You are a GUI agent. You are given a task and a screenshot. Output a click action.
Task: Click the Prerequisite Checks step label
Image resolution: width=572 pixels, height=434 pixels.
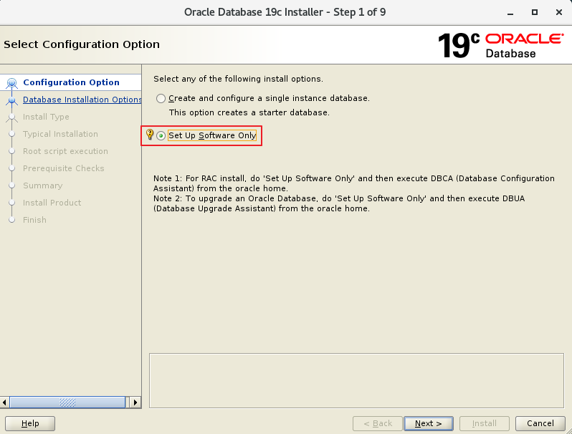tap(64, 168)
